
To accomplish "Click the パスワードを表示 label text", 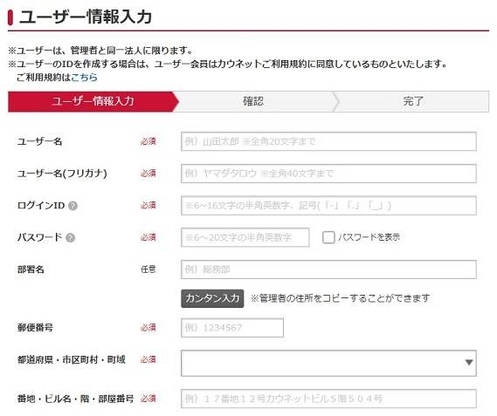I will [369, 237].
